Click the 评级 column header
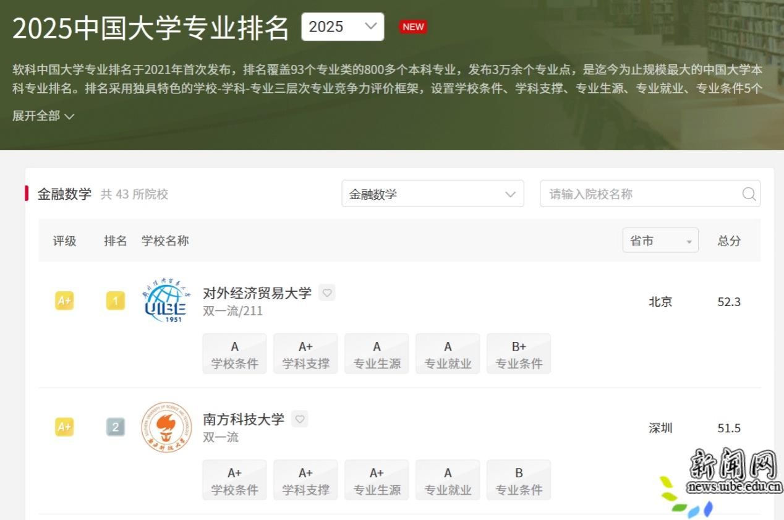 tap(64, 241)
